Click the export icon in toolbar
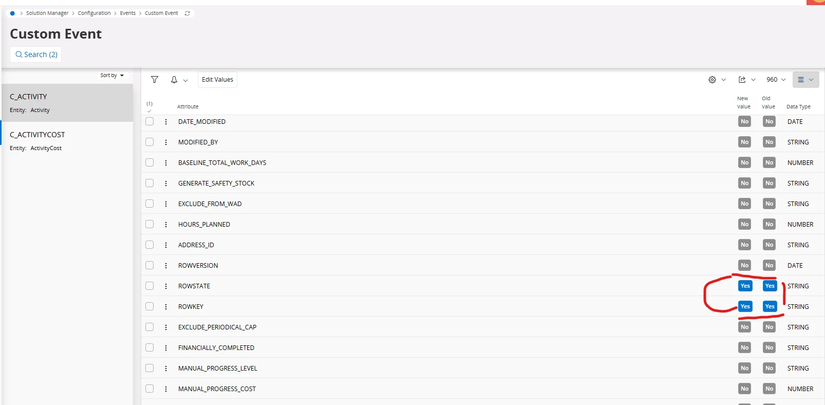Screen dimensions: 825x405 742,80
